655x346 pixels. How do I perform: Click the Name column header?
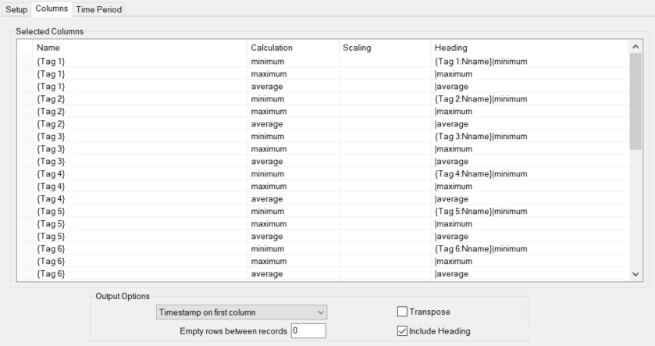[x=140, y=48]
